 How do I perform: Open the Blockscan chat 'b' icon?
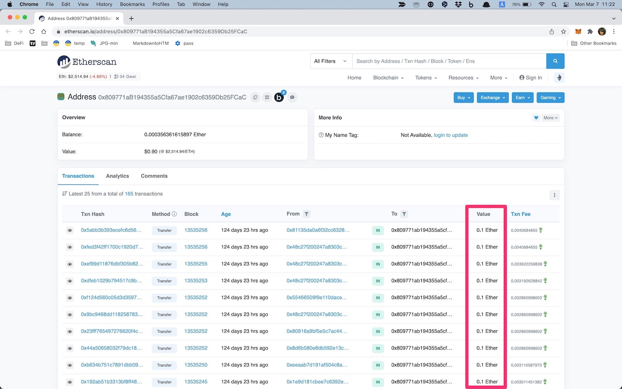pos(279,97)
